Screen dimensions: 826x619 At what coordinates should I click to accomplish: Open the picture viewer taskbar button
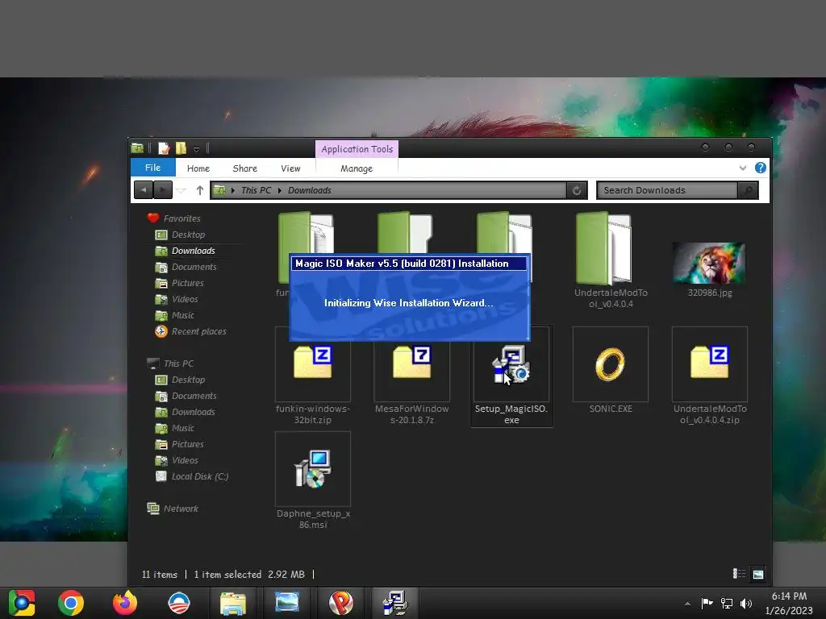coord(287,603)
